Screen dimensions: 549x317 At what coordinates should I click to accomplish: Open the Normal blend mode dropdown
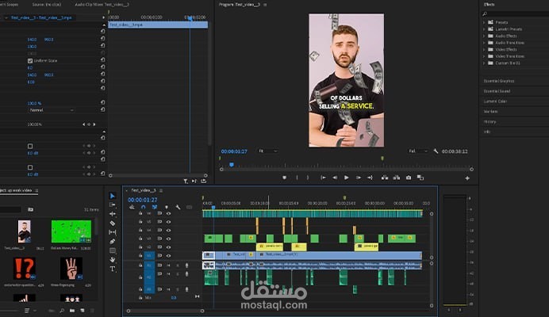(52, 110)
